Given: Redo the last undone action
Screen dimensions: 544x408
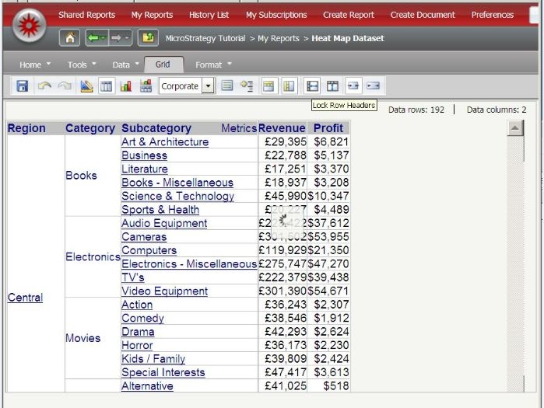Looking at the screenshot, I should tap(65, 86).
